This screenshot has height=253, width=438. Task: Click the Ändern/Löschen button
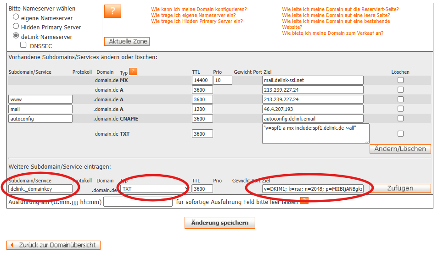tap(400, 149)
